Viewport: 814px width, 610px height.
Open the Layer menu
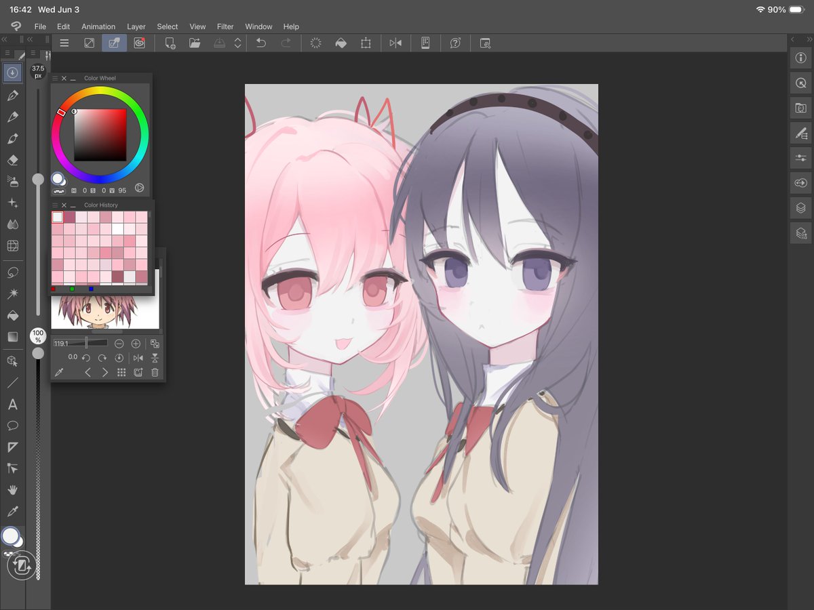pos(136,26)
